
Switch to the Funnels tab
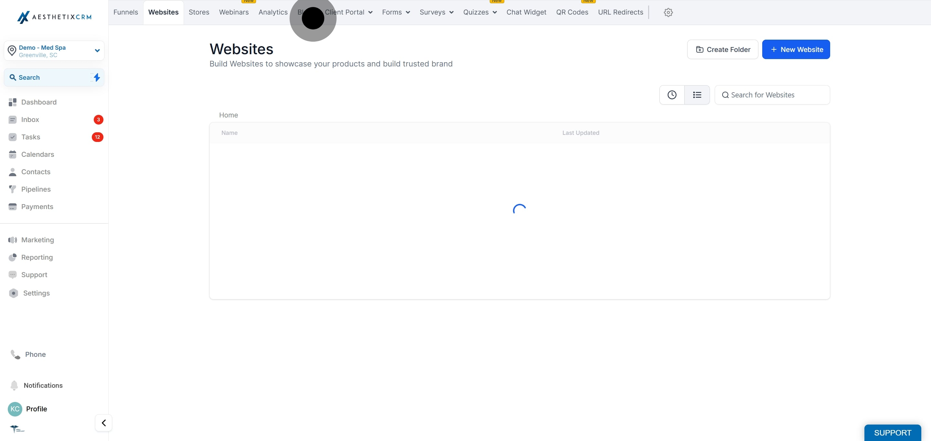click(x=125, y=12)
